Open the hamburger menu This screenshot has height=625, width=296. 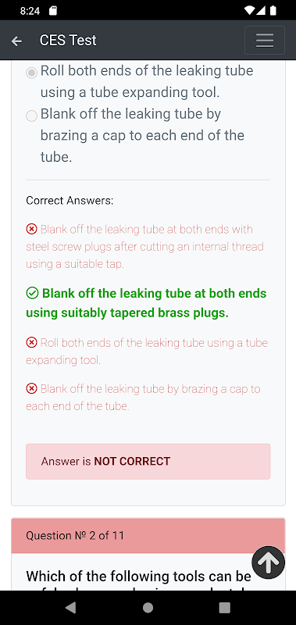pos(265,41)
